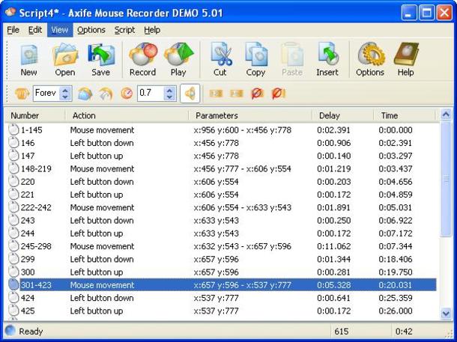Viewport: 457px width, 342px height.
Task: Click the Time column header
Action: [405, 115]
